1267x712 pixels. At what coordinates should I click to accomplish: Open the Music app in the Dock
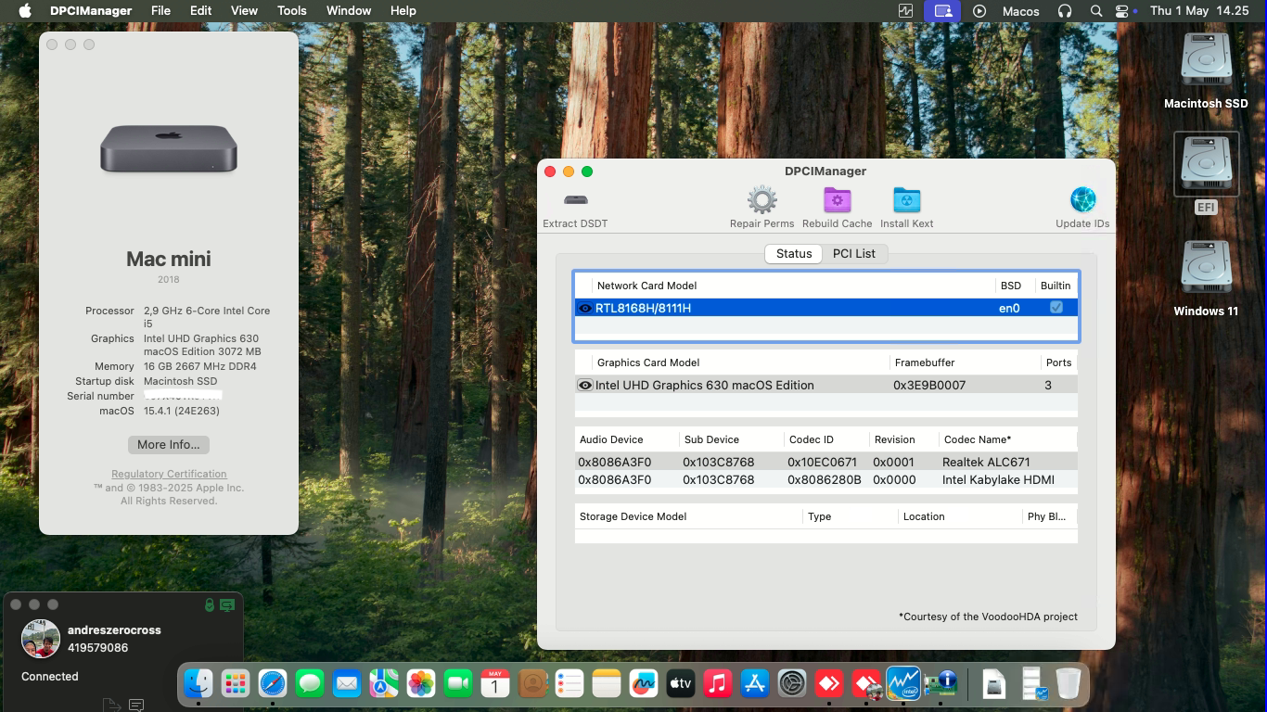click(x=718, y=683)
